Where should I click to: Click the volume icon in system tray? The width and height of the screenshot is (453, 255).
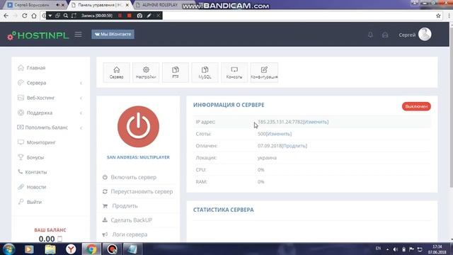(x=396, y=249)
